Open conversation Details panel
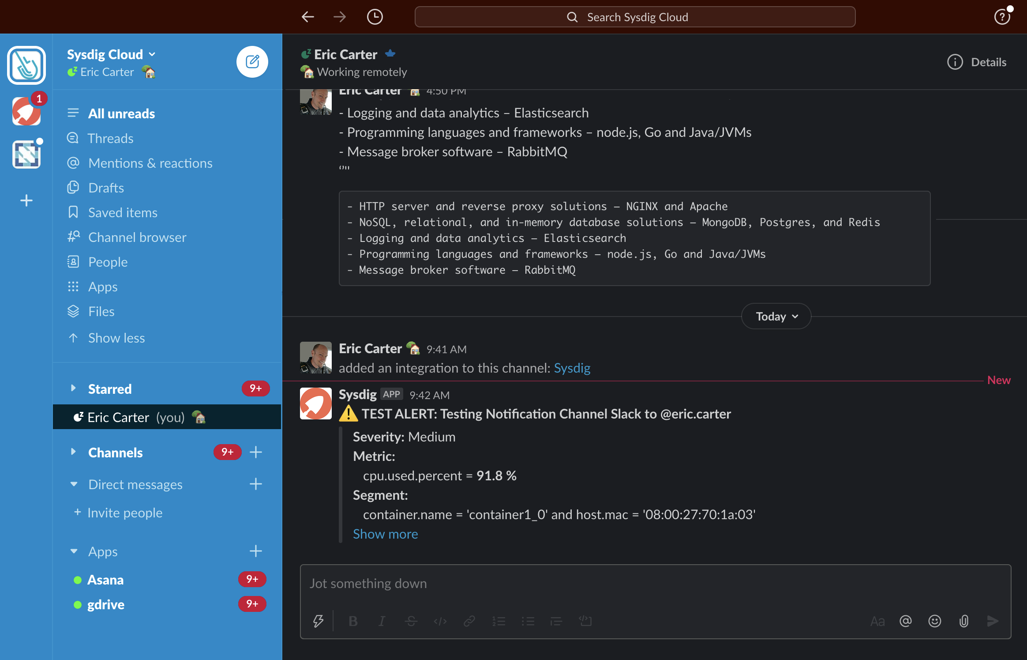This screenshot has width=1027, height=660. [x=977, y=62]
